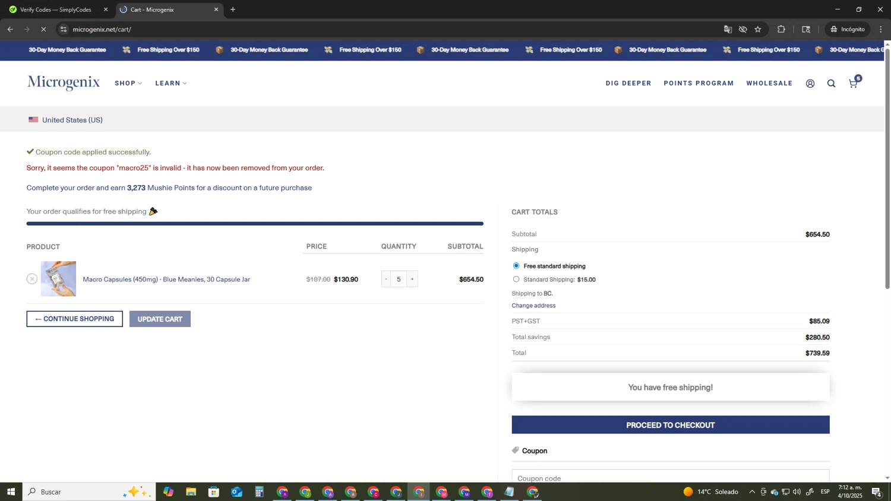Screen dimensions: 891x501
Task: Close the Cart - Microgenix tab
Action: 216,9
